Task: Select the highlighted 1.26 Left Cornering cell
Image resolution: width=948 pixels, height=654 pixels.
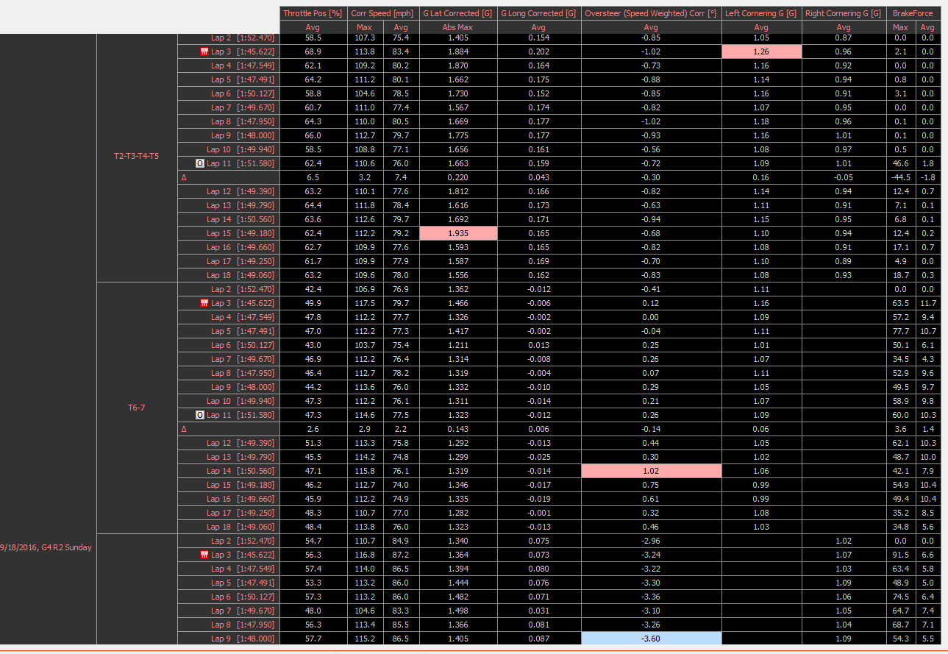Action: (x=760, y=51)
